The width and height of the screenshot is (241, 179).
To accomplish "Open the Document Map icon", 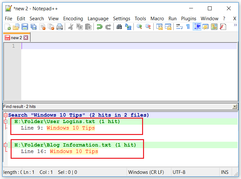I will point(214,27).
